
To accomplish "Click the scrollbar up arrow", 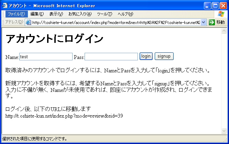I will [224, 31].
